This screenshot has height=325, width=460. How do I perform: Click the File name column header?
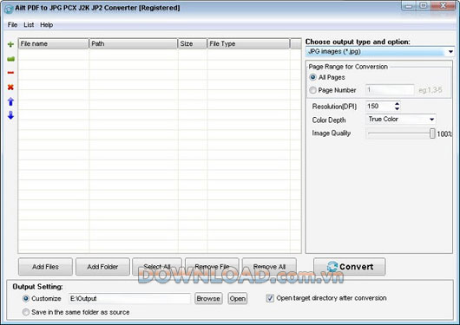point(54,43)
